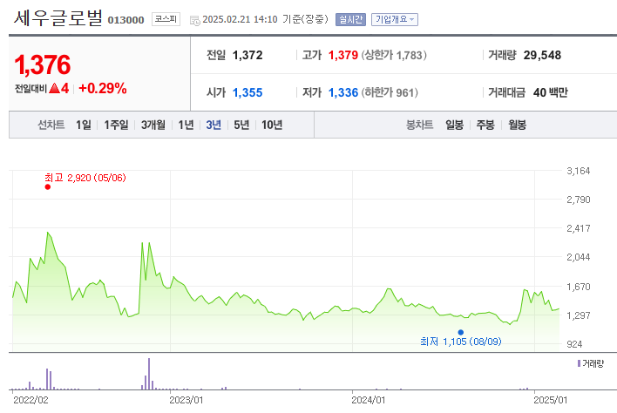Choose the 5년 chart range

[x=241, y=125]
